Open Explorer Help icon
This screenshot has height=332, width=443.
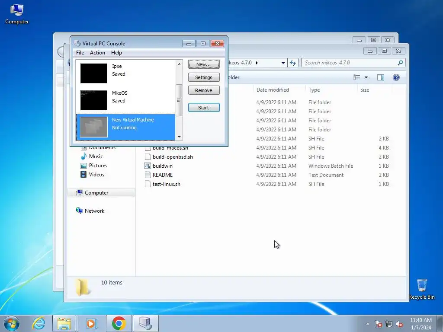point(396,77)
